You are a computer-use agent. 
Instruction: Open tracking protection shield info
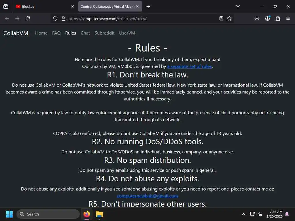coord(55,18)
